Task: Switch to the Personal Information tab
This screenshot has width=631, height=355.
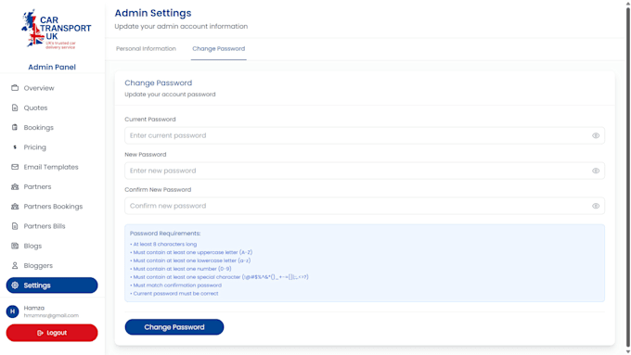Action: tap(146, 48)
